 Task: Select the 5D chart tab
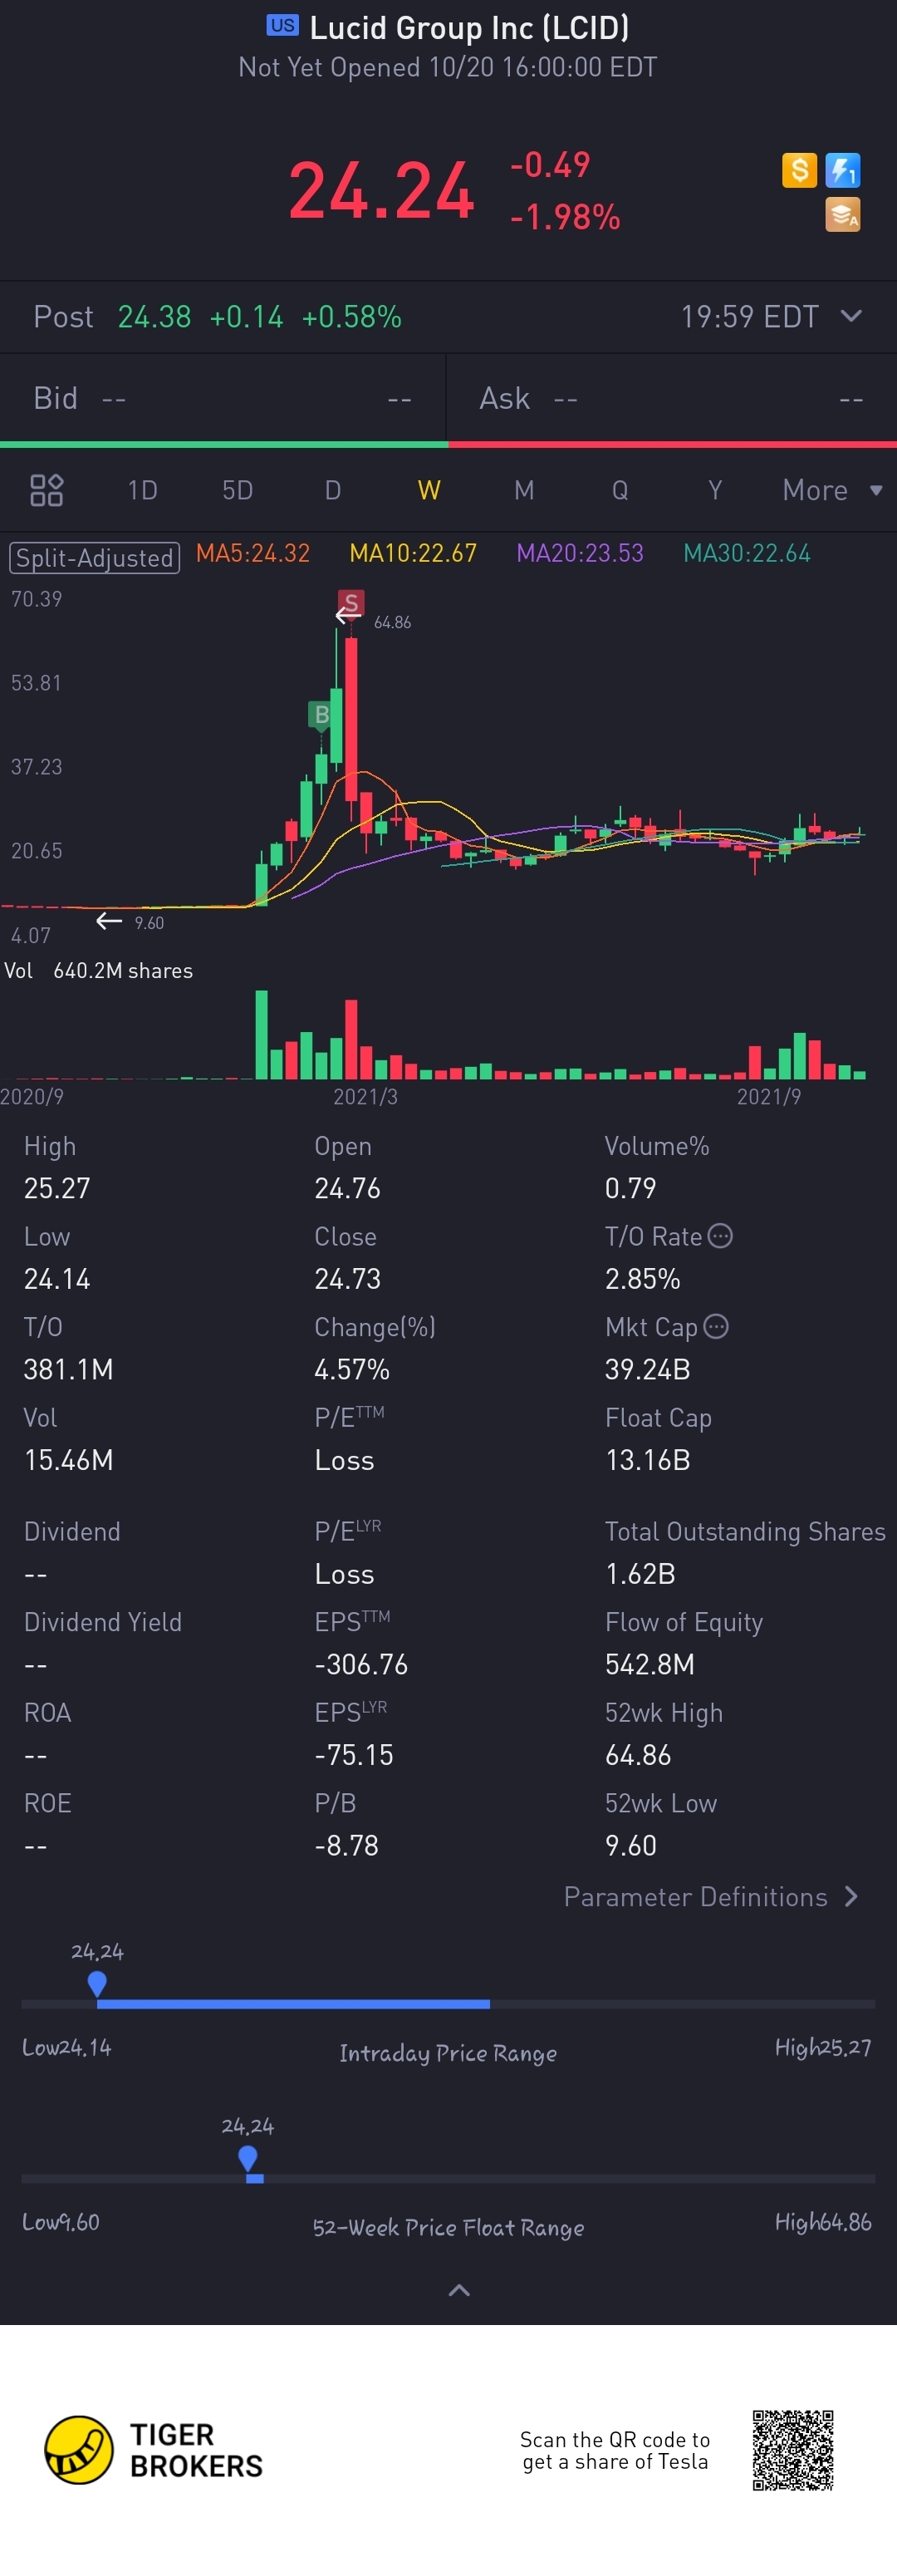coord(237,490)
